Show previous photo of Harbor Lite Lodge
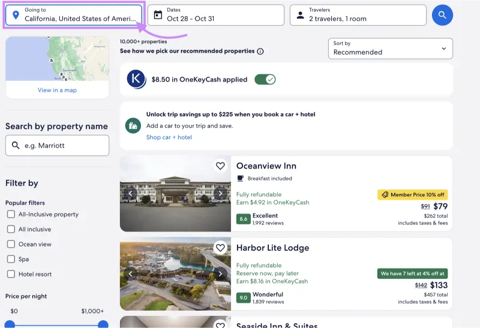Viewport: 480px width, 328px height. click(x=130, y=274)
